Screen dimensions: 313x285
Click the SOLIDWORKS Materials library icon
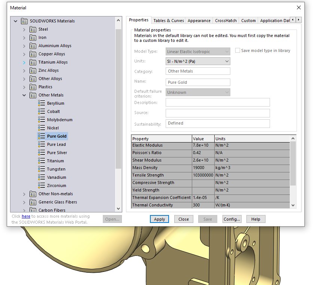24,21
